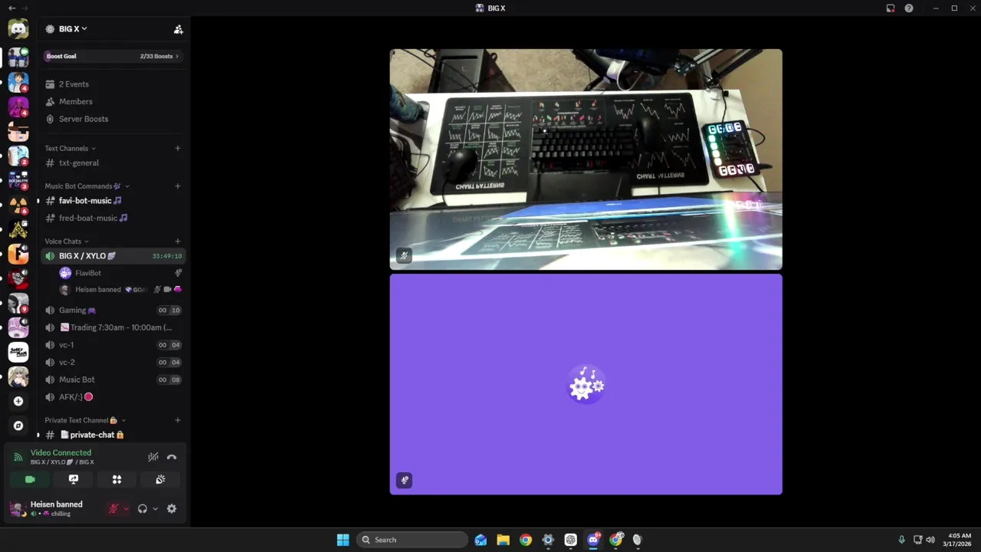Screen dimensions: 981x552
Task: Open the SOCIALIZE server icon
Action: click(x=18, y=180)
